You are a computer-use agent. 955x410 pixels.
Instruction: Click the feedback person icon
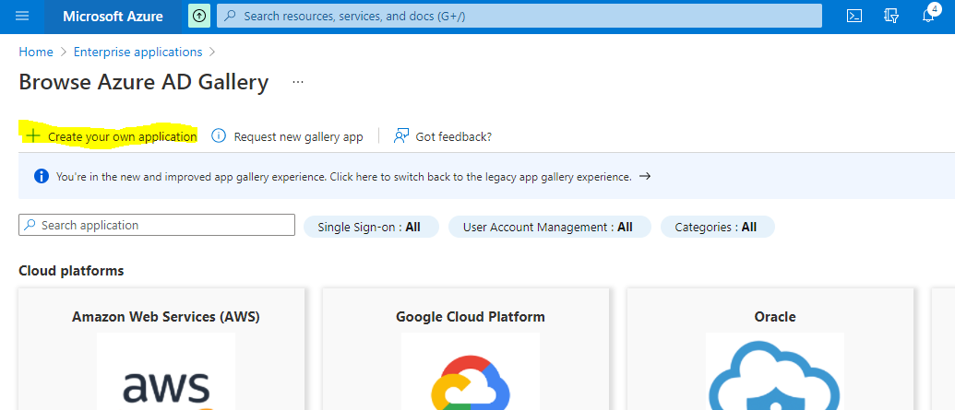[x=400, y=135]
